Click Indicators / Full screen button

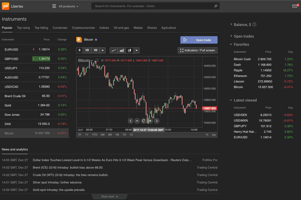tap(197, 50)
